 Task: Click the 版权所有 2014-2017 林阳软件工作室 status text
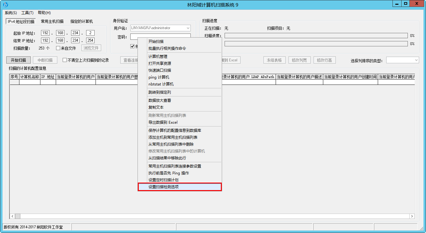point(33,227)
